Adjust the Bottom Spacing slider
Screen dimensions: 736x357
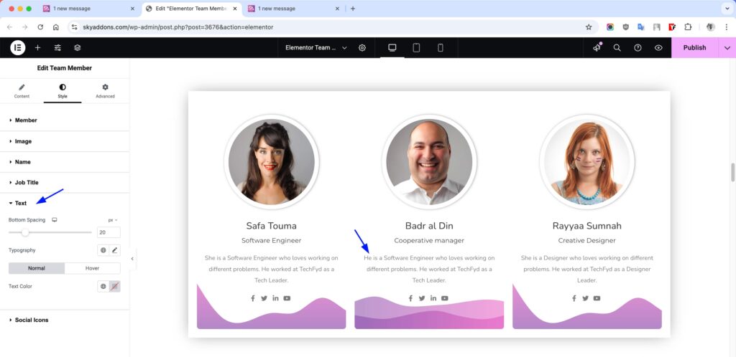coord(25,232)
